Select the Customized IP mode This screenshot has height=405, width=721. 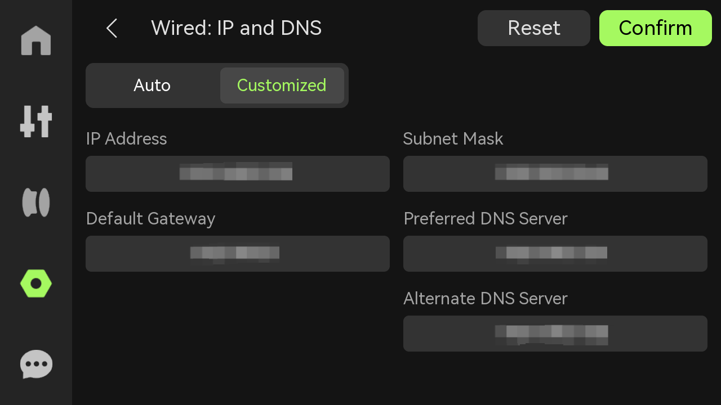pyautogui.click(x=282, y=85)
